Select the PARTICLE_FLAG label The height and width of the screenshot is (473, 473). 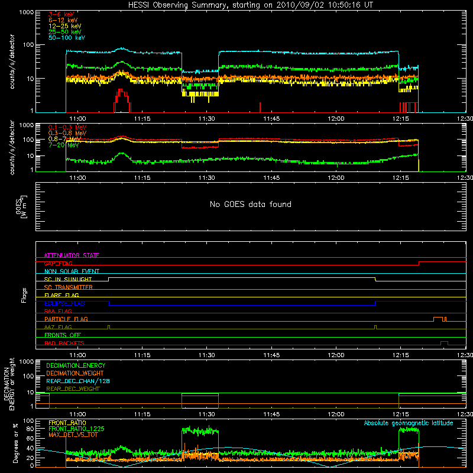pyautogui.click(x=66, y=319)
